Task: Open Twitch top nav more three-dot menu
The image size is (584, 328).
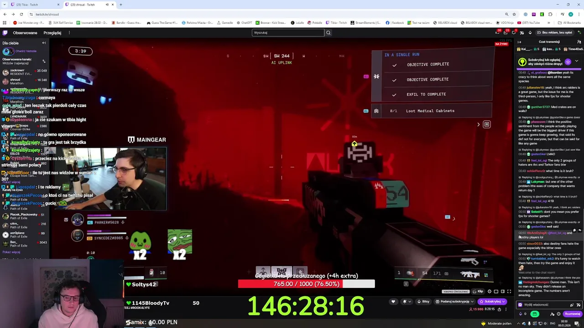Action: [x=69, y=33]
